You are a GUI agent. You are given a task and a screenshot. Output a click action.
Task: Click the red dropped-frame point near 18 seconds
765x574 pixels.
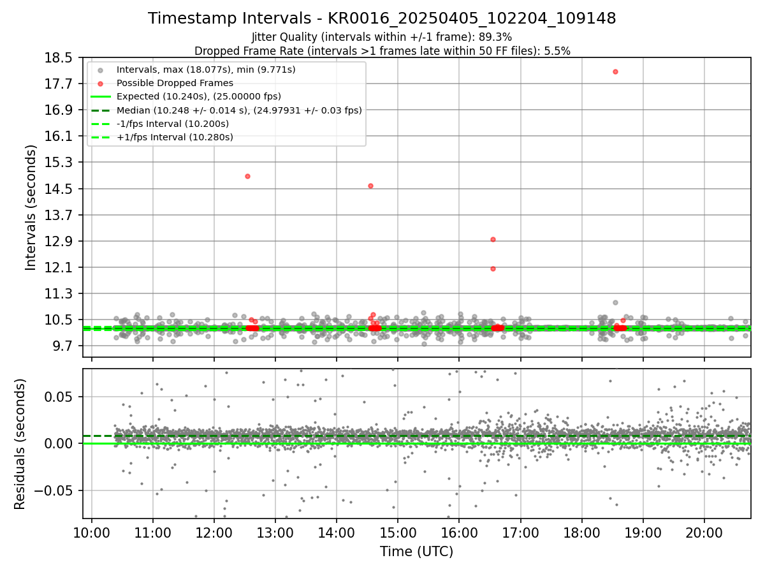615,71
